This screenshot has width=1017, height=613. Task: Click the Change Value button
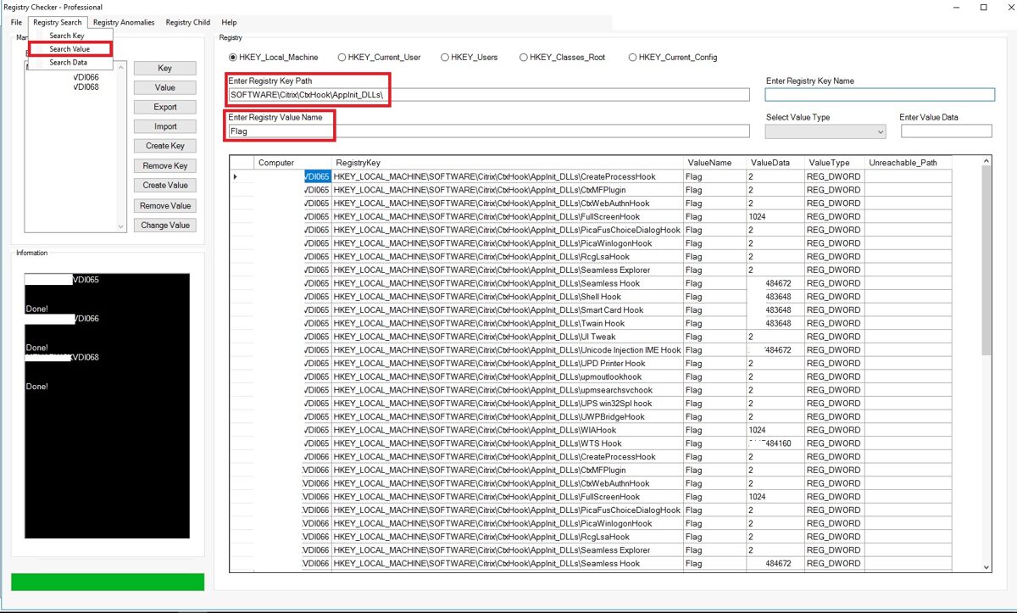coord(164,226)
